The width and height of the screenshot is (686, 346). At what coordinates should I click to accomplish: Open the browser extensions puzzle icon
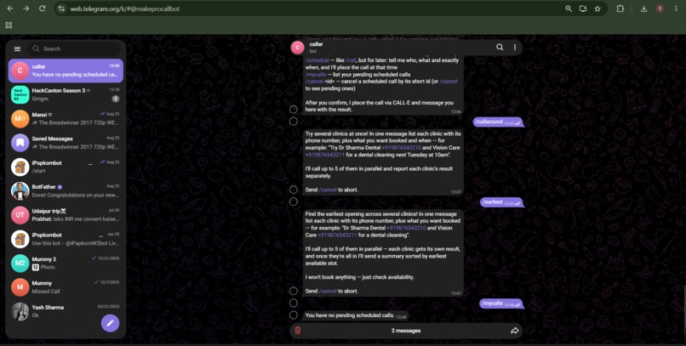[x=620, y=9]
